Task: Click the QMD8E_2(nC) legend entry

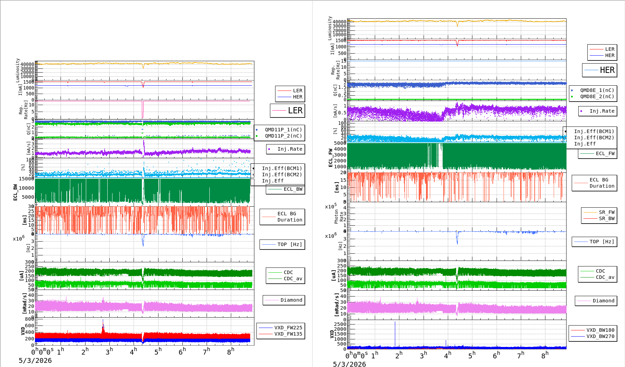Action: click(592, 96)
